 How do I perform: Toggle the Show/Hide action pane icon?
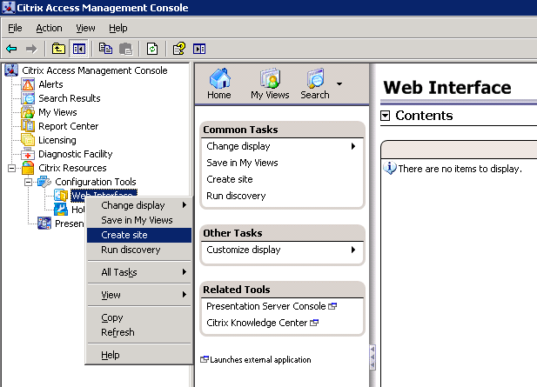(x=199, y=49)
